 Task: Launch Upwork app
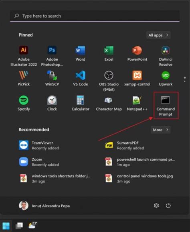click(x=166, y=78)
